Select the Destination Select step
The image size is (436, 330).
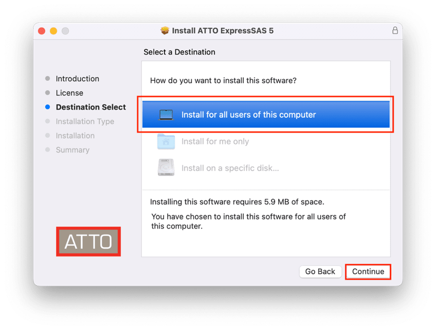pyautogui.click(x=90, y=107)
